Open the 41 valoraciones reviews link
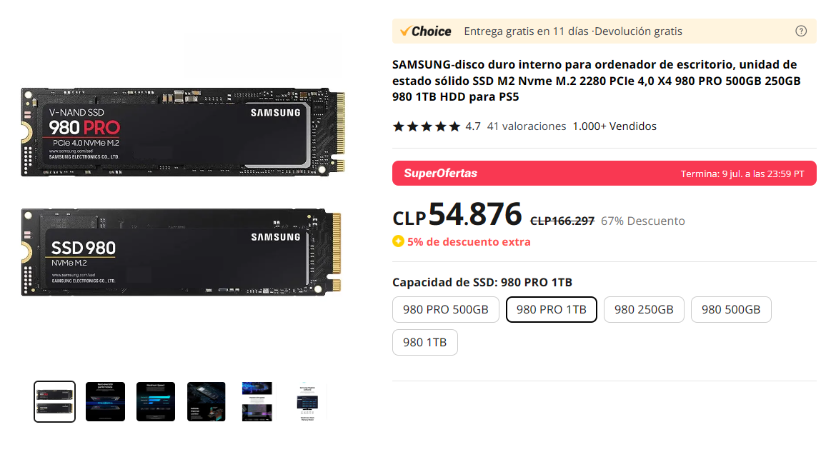 (526, 126)
